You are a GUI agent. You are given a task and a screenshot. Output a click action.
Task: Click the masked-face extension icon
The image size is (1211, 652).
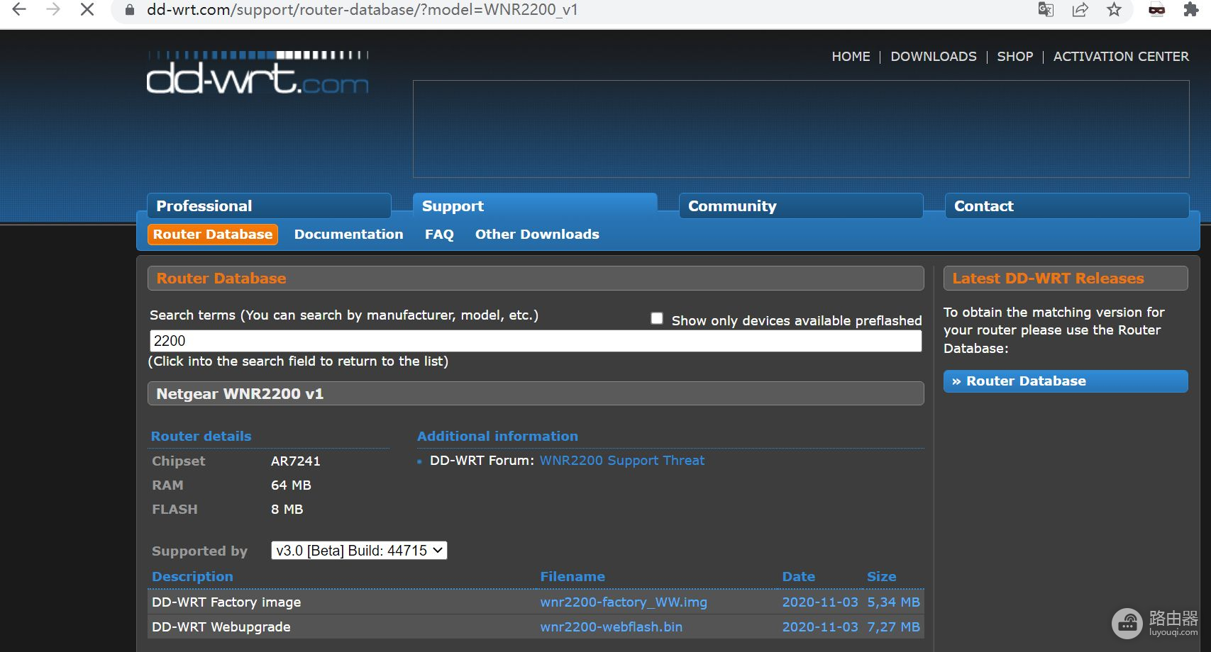1156,10
